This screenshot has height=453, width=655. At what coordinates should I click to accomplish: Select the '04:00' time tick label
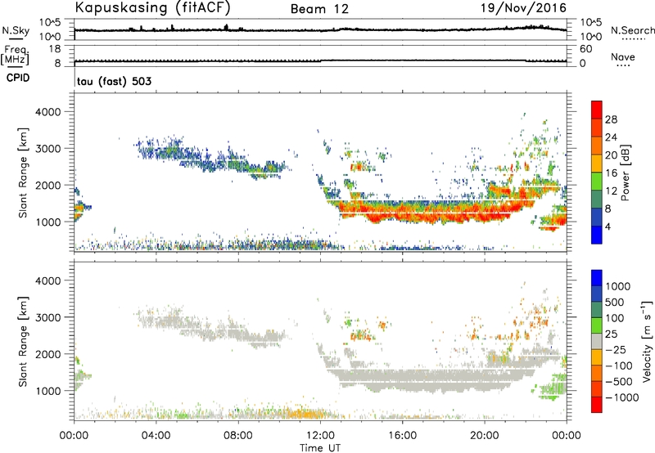[156, 436]
